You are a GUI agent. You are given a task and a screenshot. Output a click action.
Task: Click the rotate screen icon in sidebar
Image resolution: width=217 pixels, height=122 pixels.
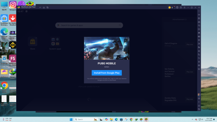(x=199, y=58)
